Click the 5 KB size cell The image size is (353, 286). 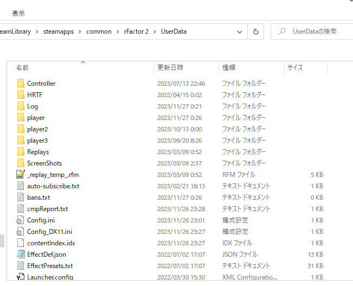pyautogui.click(x=317, y=175)
